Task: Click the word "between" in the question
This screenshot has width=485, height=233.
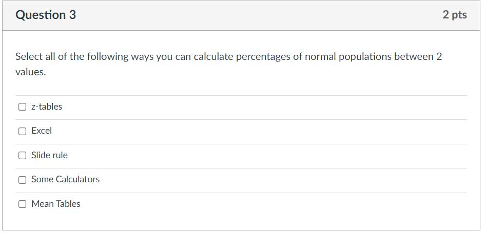Action: click(x=414, y=56)
